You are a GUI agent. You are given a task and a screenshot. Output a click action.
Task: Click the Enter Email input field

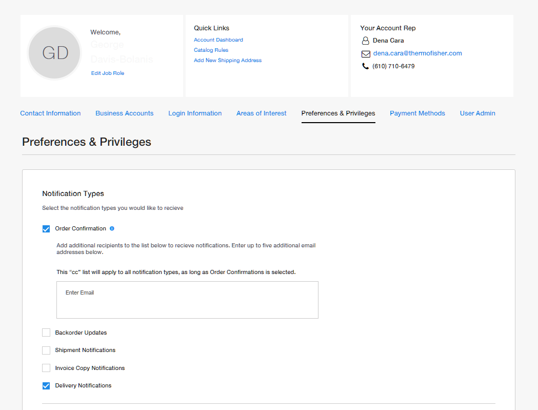[x=187, y=299]
